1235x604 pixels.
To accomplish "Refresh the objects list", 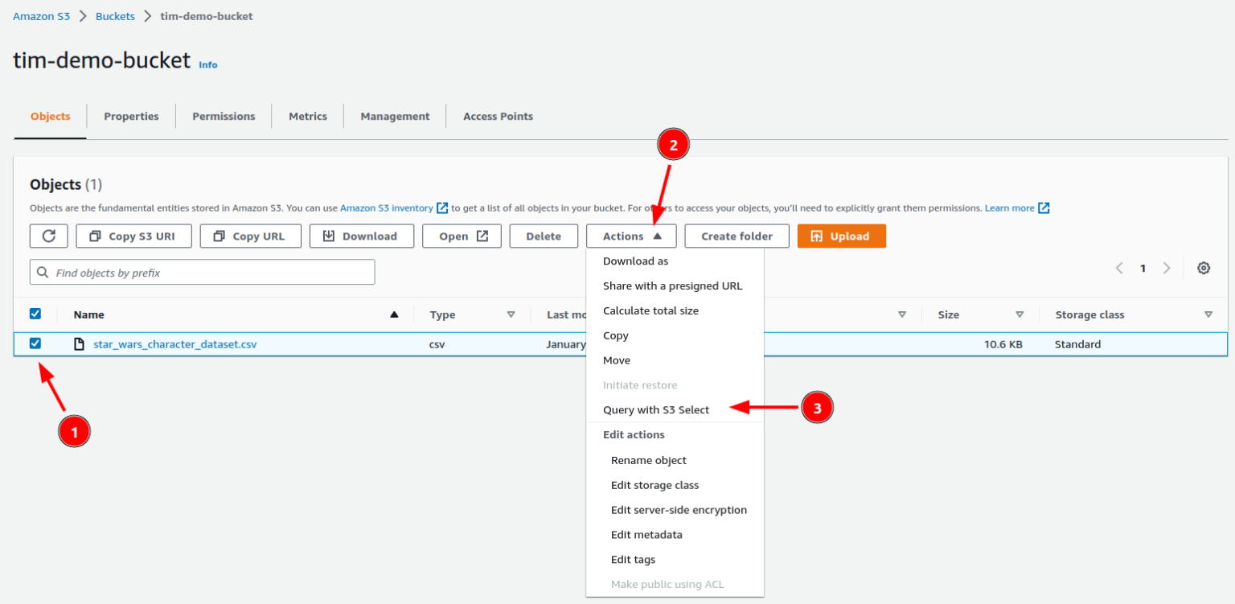I will pos(48,236).
